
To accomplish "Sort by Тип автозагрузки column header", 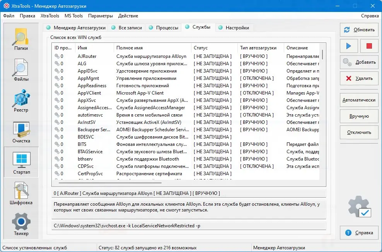I will 261,48.
